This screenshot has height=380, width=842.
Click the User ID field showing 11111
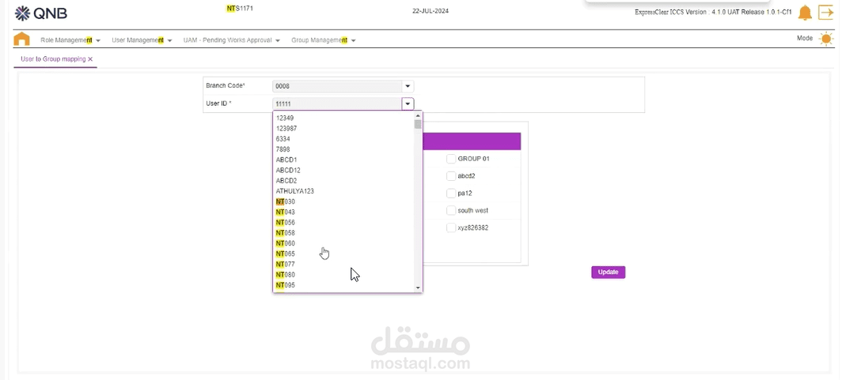(x=337, y=104)
